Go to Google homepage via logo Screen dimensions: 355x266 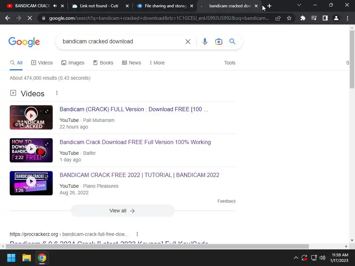coord(24,42)
